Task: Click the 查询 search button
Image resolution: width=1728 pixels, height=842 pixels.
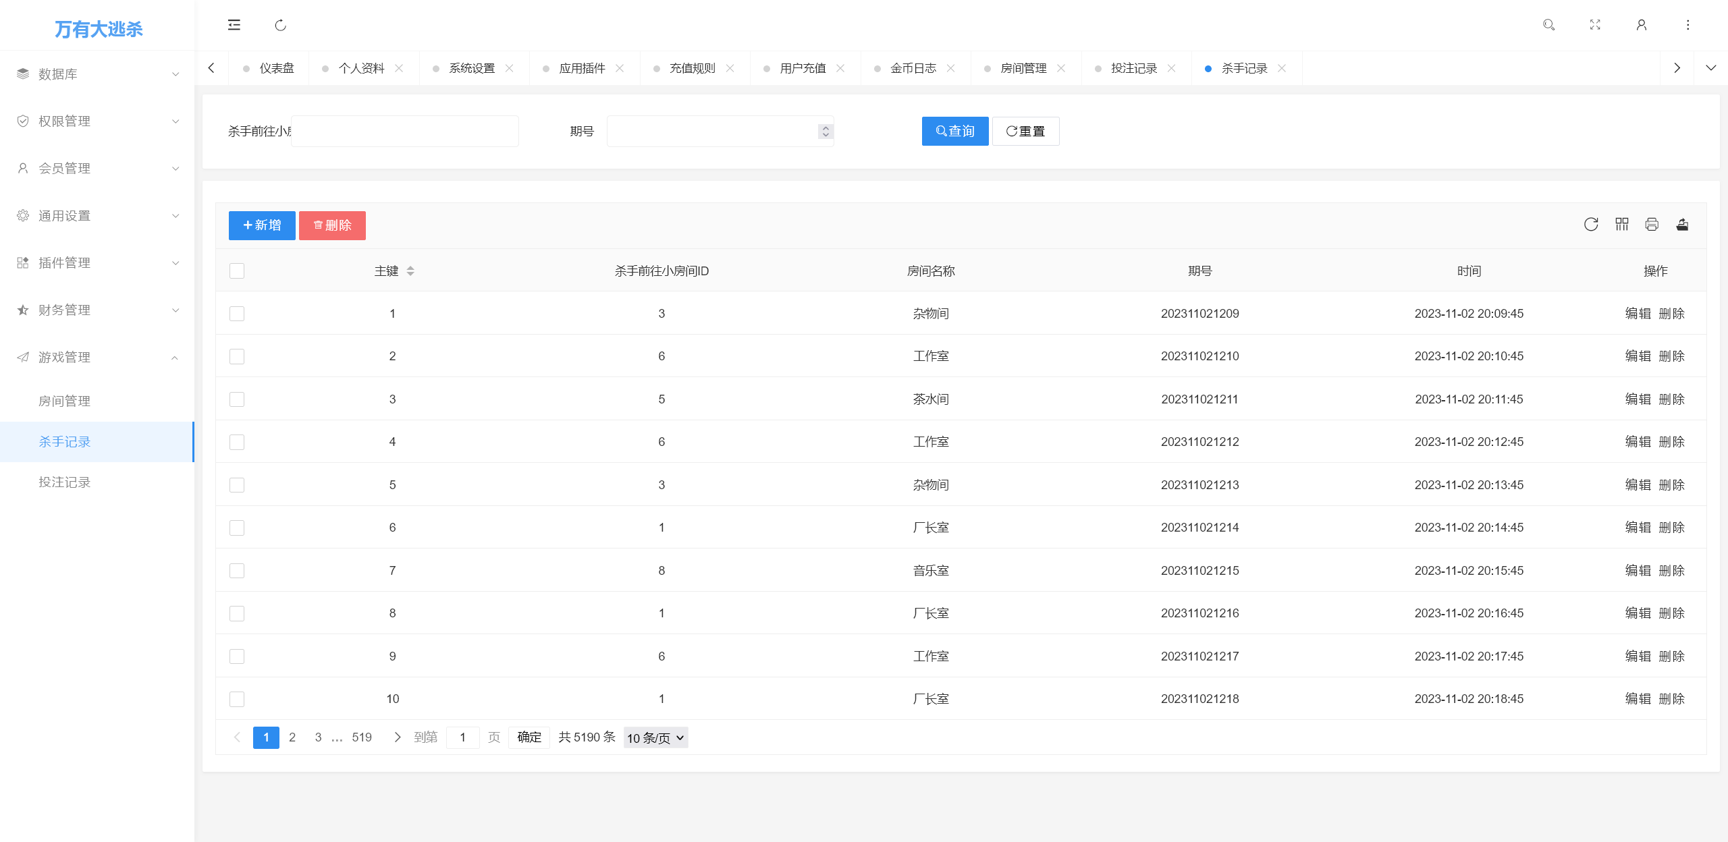Action: (954, 131)
